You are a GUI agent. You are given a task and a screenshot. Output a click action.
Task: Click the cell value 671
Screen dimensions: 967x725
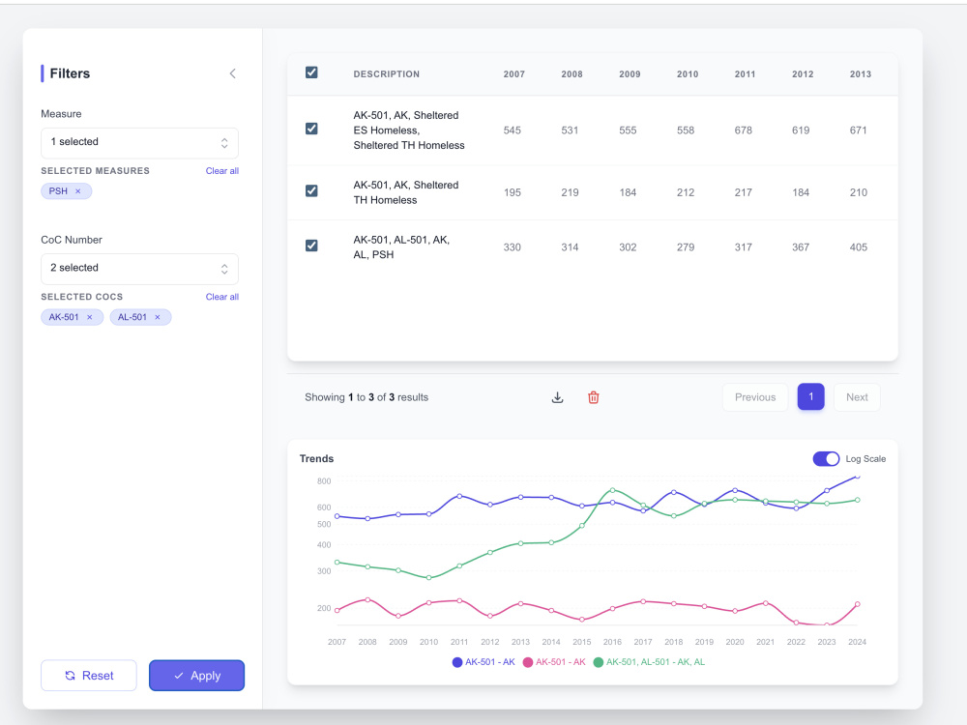(858, 130)
